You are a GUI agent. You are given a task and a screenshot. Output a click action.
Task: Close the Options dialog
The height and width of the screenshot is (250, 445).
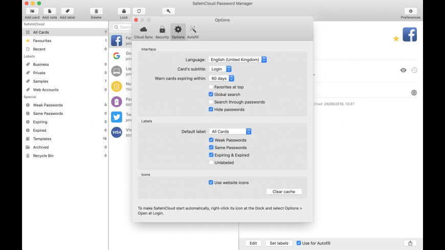click(x=136, y=20)
